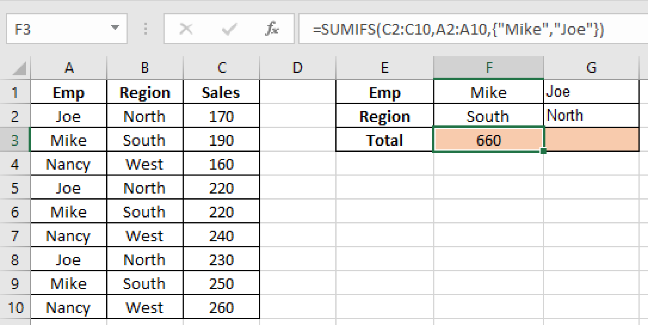
Task: Click cell G2 containing North
Action: [x=592, y=116]
